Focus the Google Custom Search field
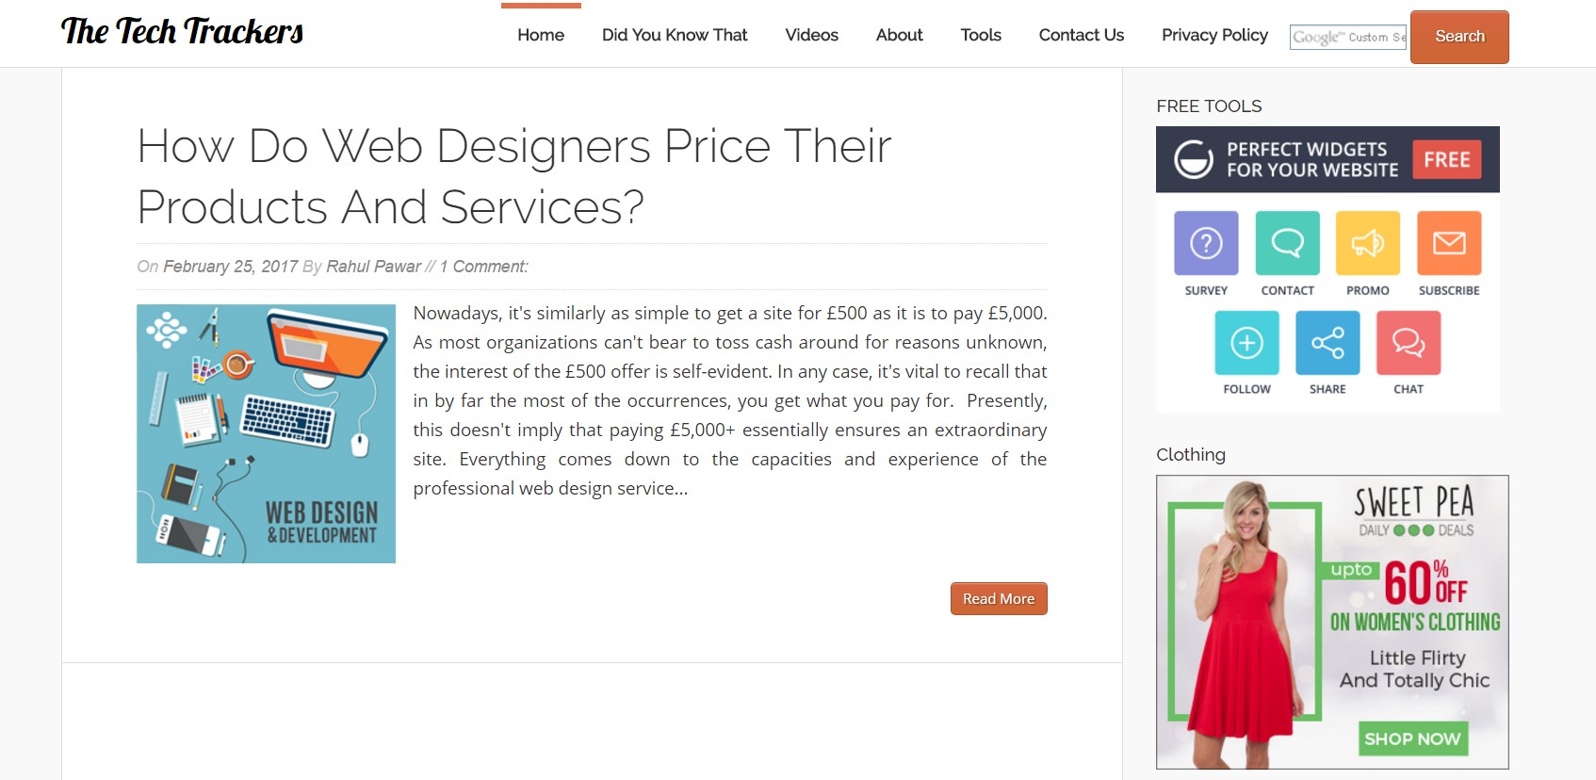 click(x=1347, y=37)
